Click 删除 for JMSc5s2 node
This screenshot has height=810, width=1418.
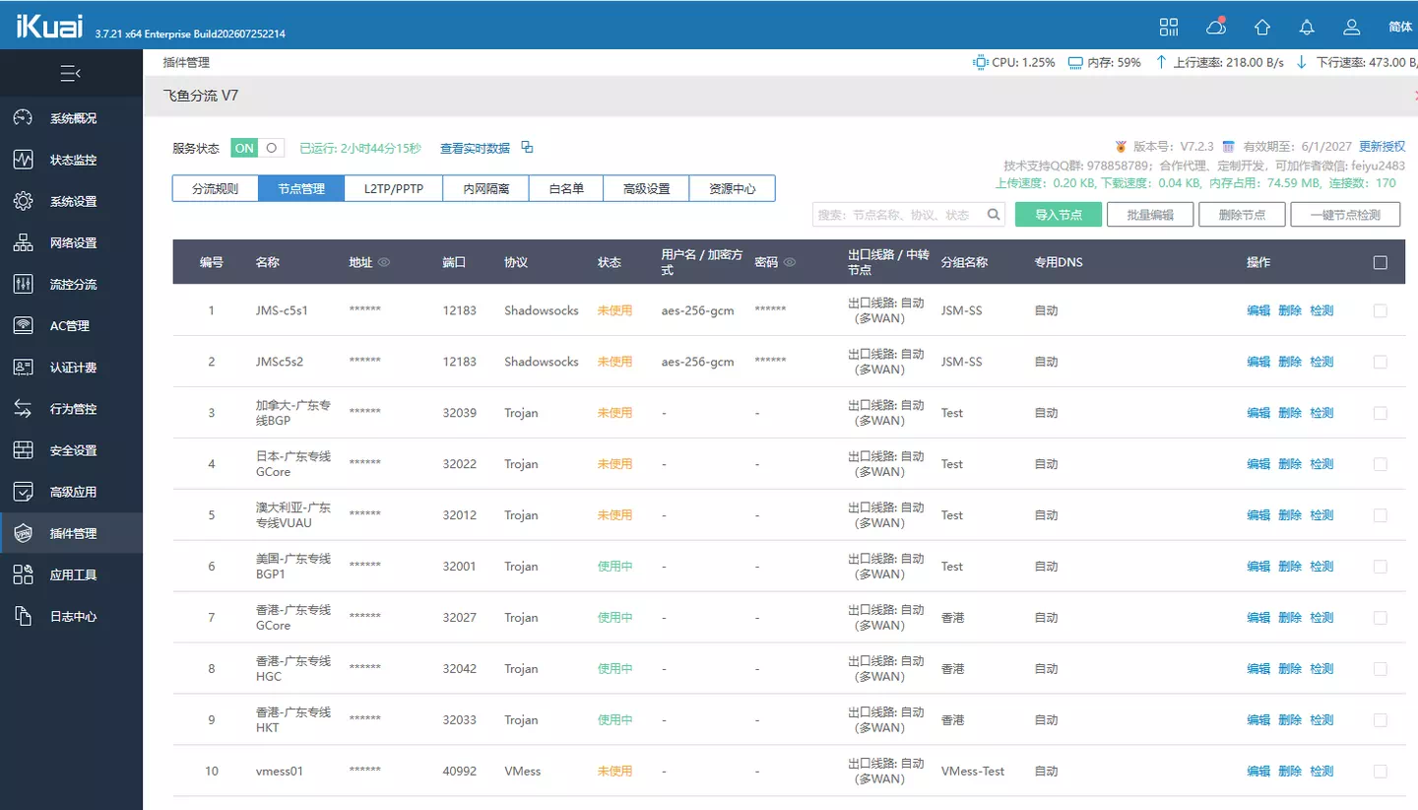[x=1290, y=362]
